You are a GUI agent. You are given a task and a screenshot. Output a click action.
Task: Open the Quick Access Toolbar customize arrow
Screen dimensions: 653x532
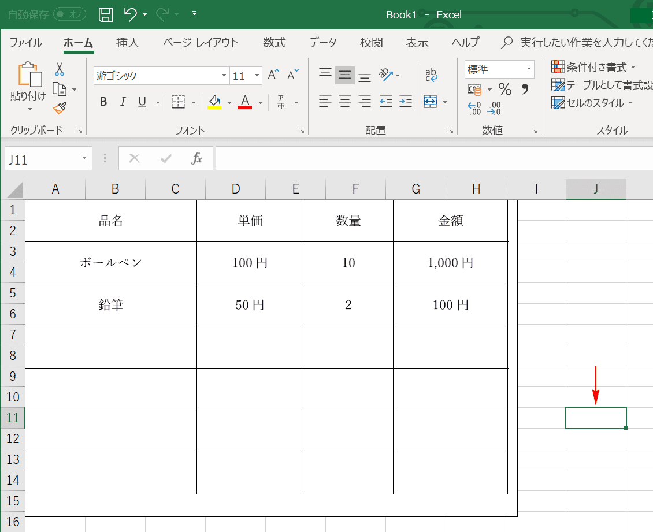click(x=195, y=13)
